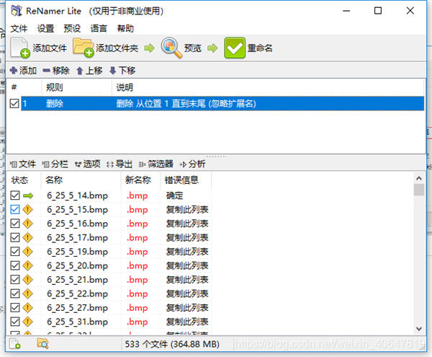Click the warning icon beside 6_25_5_21.bmp
432x357 pixels.
coord(27,280)
